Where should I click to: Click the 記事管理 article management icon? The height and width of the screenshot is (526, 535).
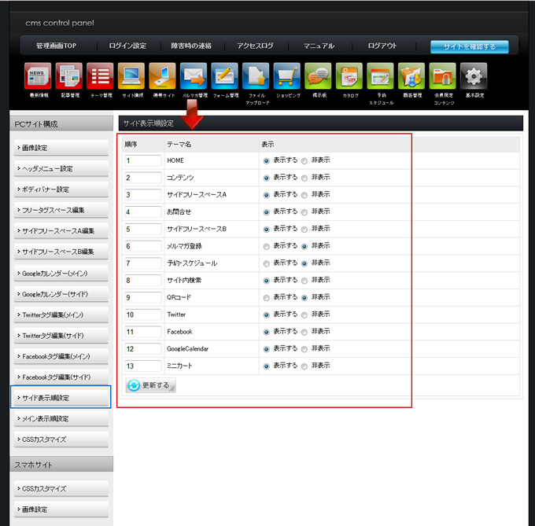click(68, 76)
